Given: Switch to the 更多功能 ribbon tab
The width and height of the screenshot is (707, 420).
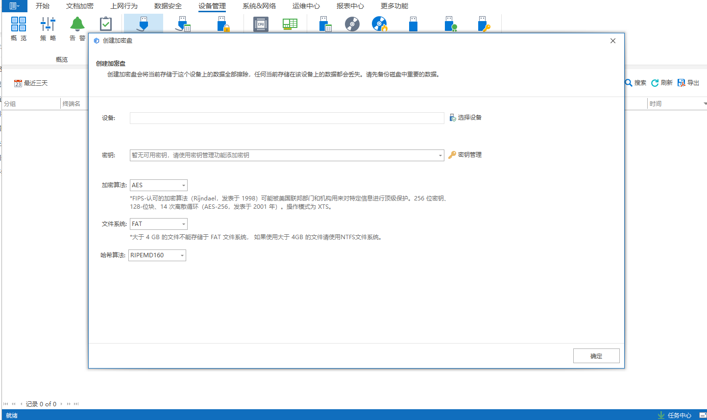Looking at the screenshot, I should [394, 6].
